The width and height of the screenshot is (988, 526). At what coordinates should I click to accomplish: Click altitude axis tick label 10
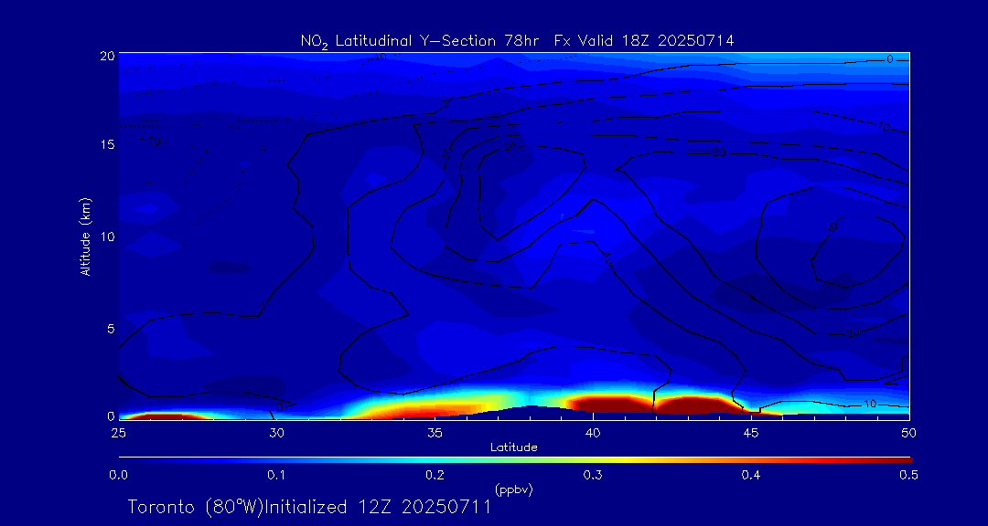pyautogui.click(x=107, y=237)
